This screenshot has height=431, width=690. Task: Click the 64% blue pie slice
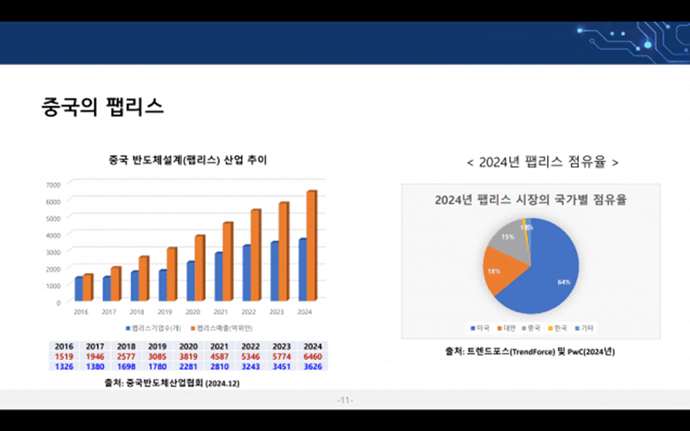[x=555, y=275]
